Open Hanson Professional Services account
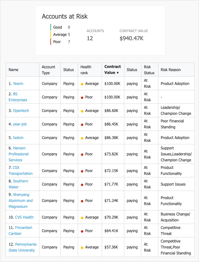Viewport: 199px width, 262px height. coord(19,154)
